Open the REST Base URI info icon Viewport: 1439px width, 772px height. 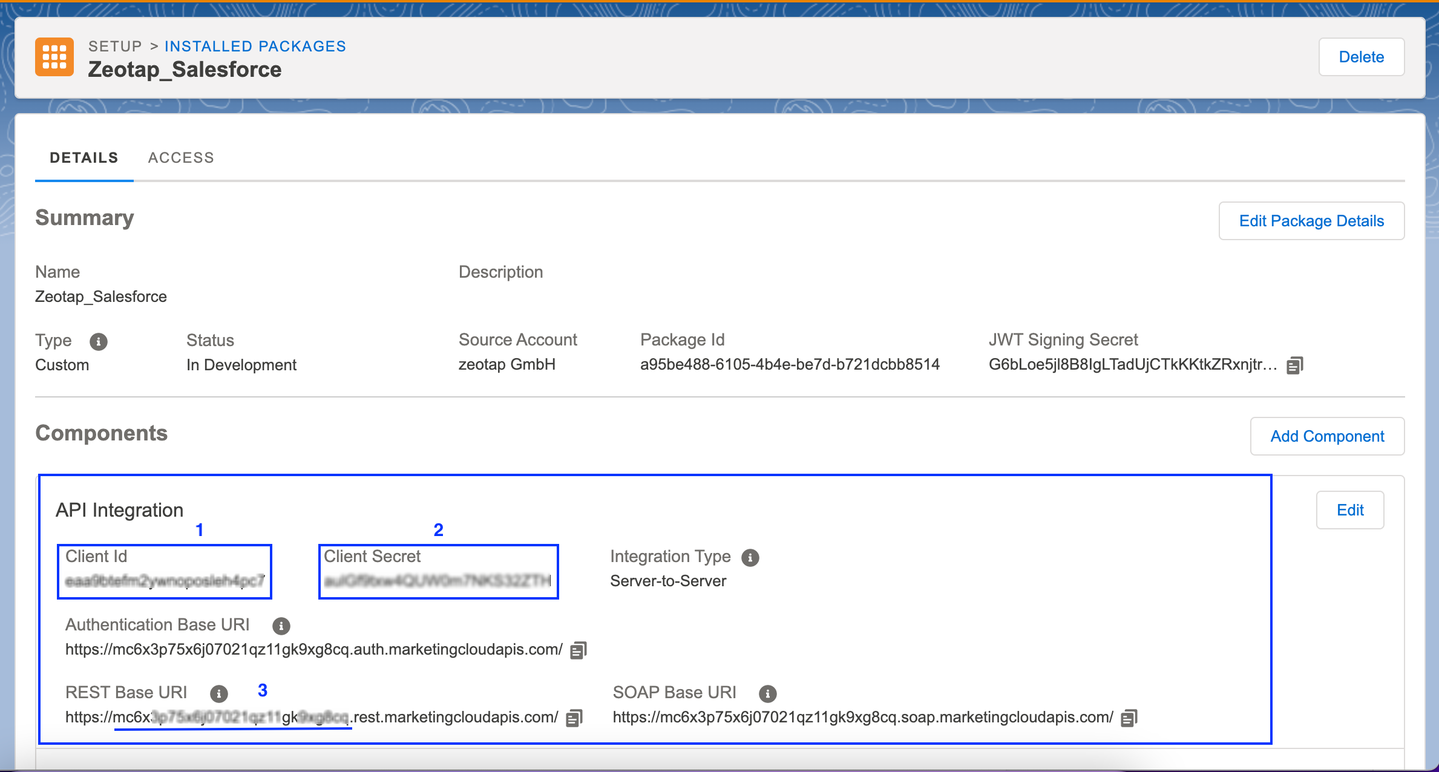(x=218, y=693)
